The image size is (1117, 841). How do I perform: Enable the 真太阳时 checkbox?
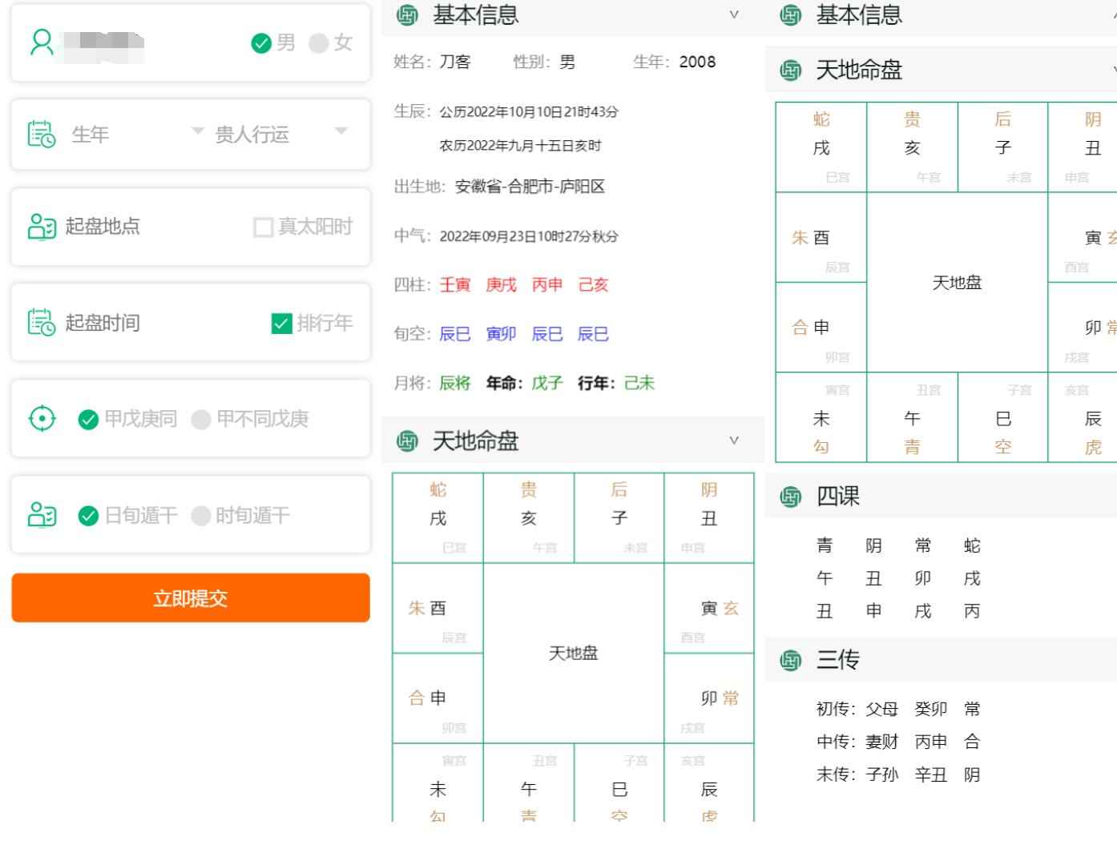click(x=262, y=227)
